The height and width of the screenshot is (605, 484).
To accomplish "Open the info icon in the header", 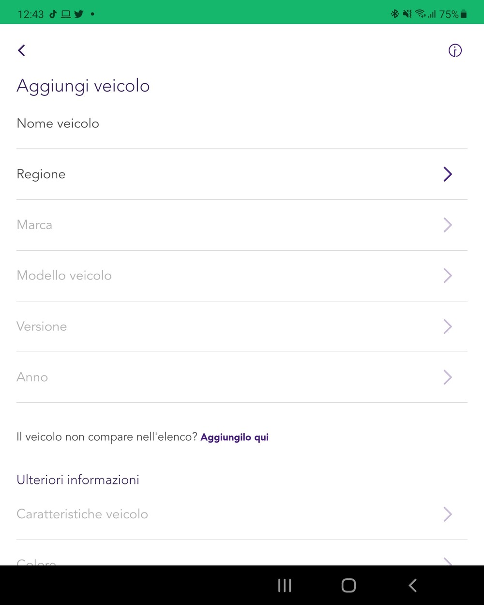I will pyautogui.click(x=455, y=50).
